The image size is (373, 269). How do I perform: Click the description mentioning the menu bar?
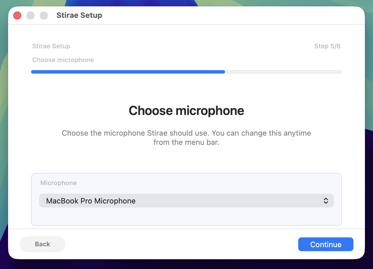(186, 138)
